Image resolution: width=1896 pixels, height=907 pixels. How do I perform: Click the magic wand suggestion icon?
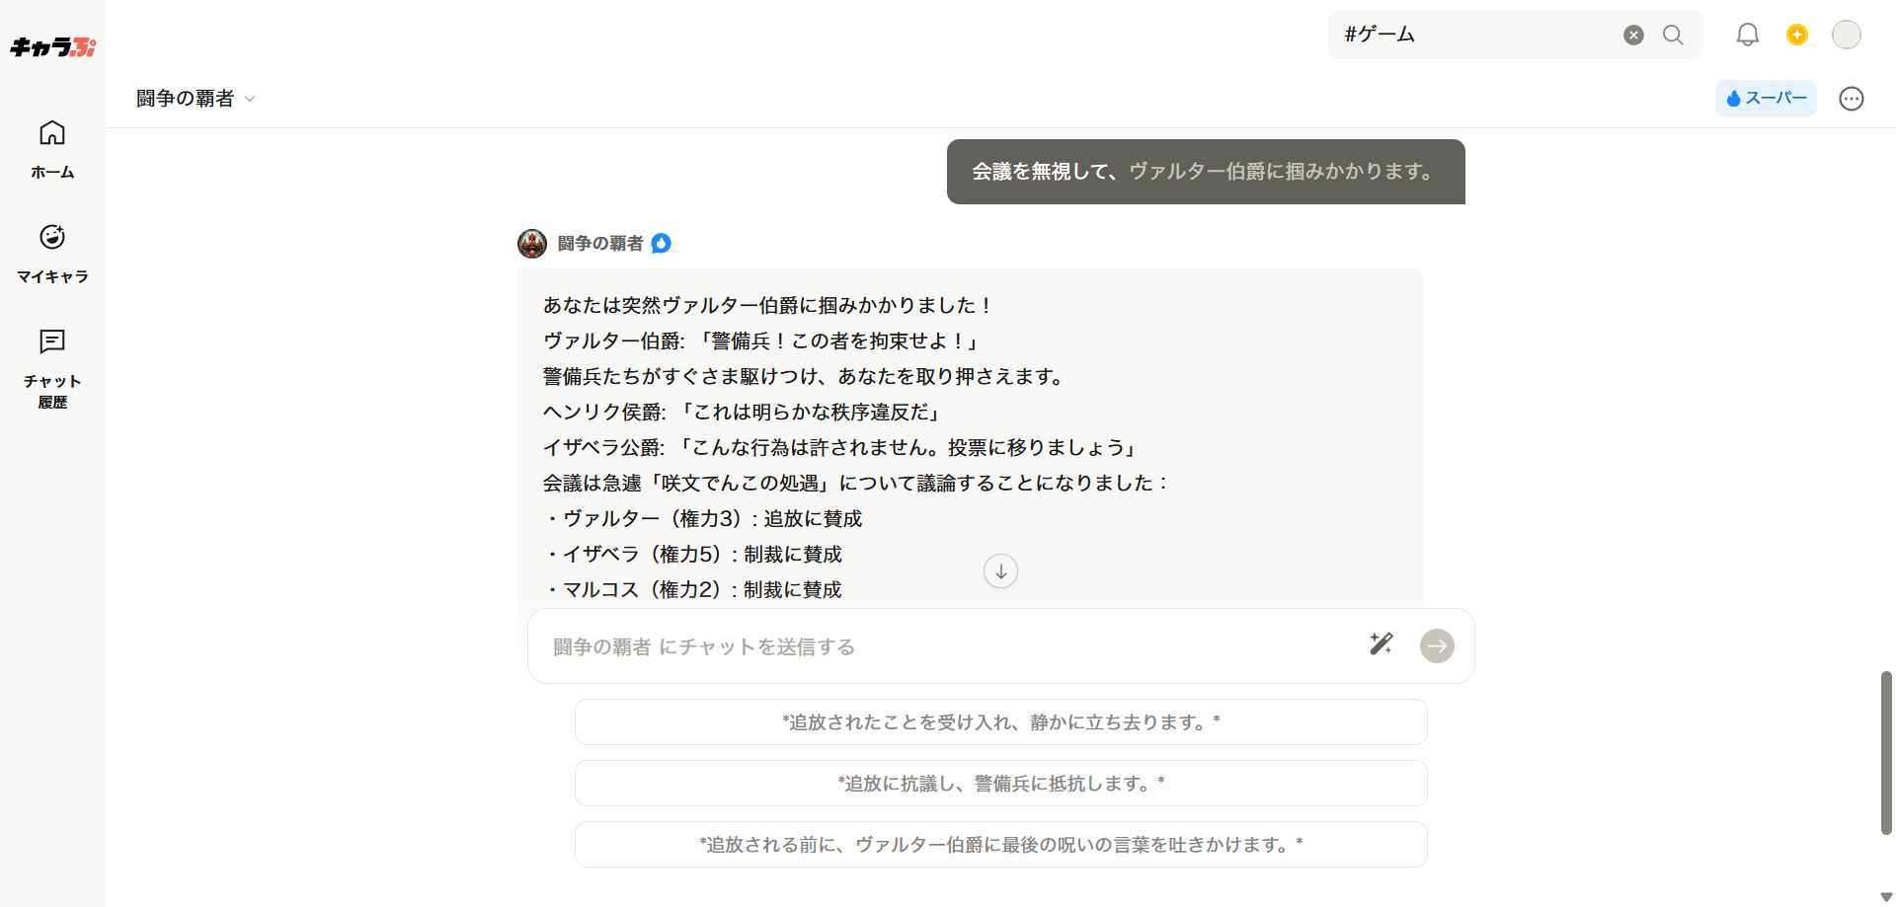1381,644
